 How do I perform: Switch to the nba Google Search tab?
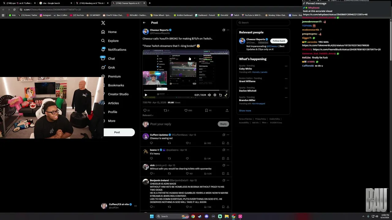(55, 3)
